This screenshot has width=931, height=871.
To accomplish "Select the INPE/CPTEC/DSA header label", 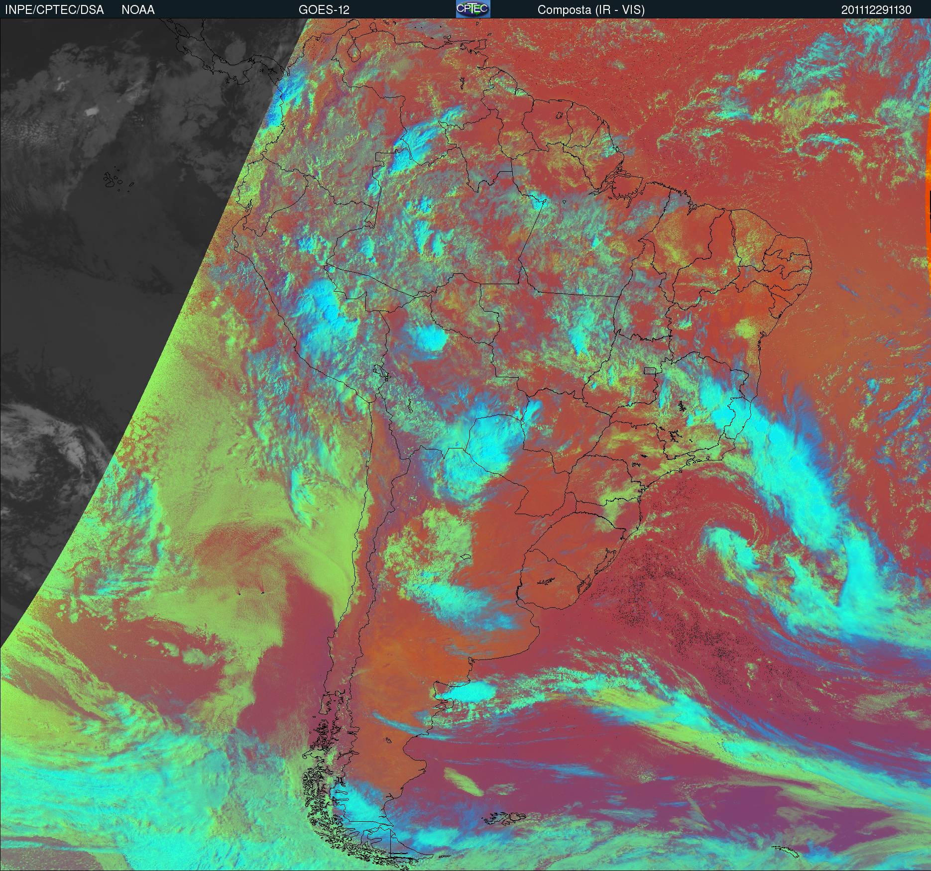I will tap(54, 10).
